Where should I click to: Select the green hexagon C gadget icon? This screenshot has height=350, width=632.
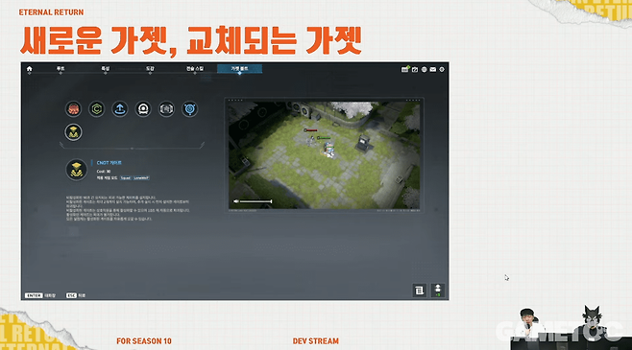click(x=97, y=109)
